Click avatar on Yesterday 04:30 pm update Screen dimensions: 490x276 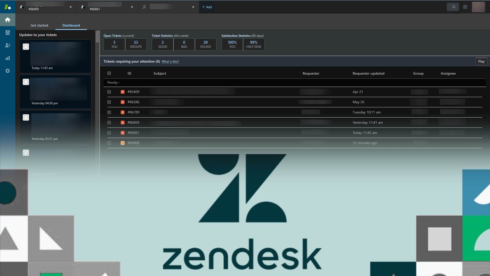(26, 82)
